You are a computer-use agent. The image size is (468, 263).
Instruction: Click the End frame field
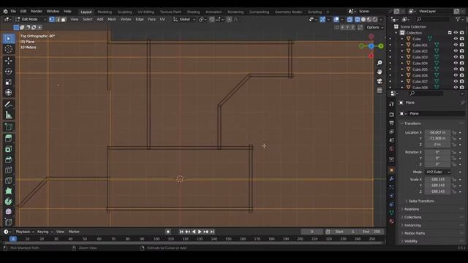(371, 232)
